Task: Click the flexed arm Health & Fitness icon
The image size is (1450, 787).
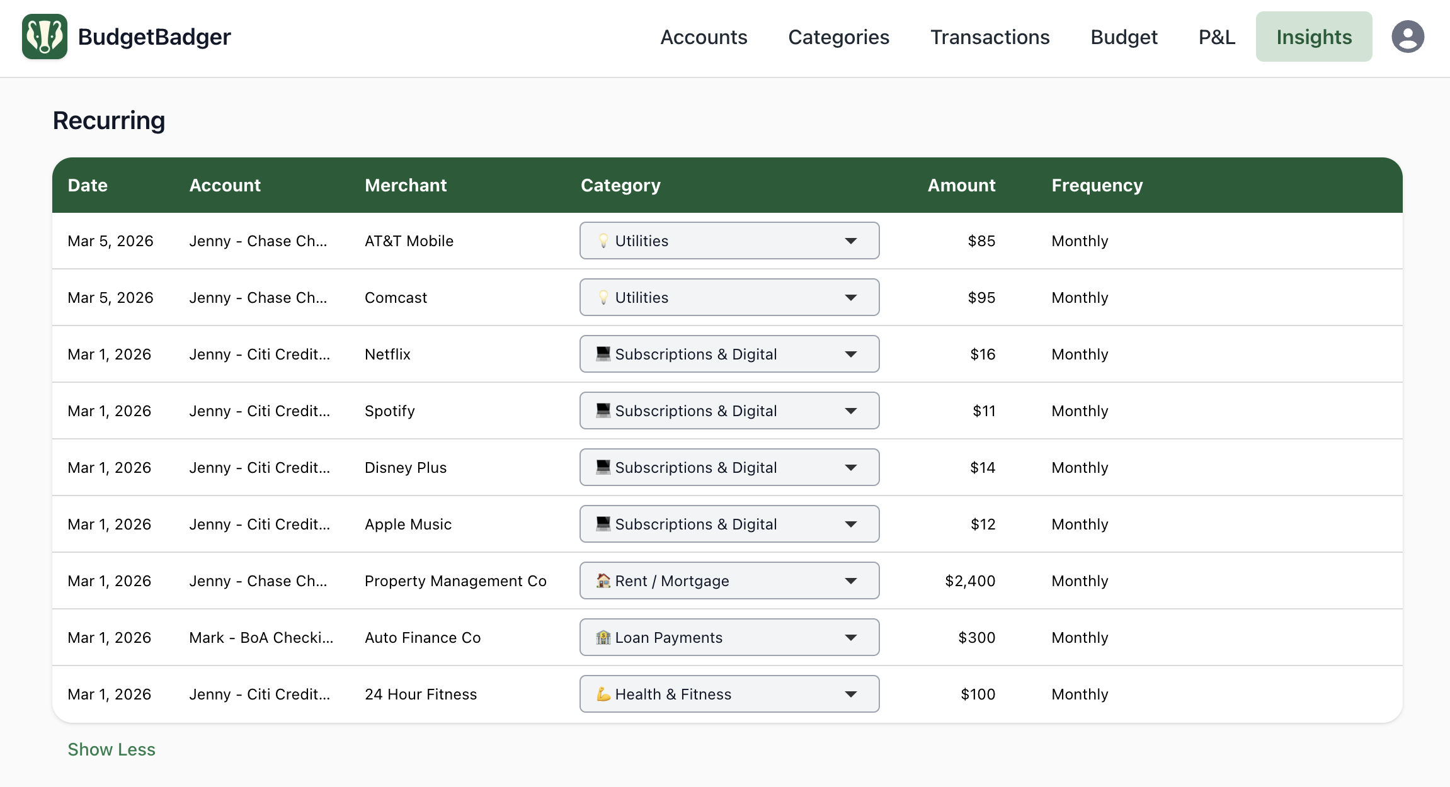Action: pos(603,694)
